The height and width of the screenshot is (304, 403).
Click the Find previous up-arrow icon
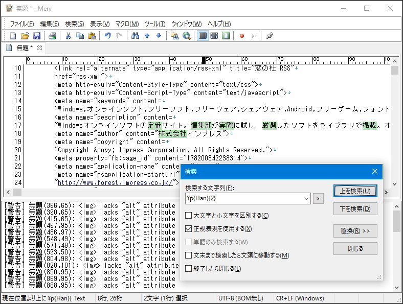tap(147, 36)
